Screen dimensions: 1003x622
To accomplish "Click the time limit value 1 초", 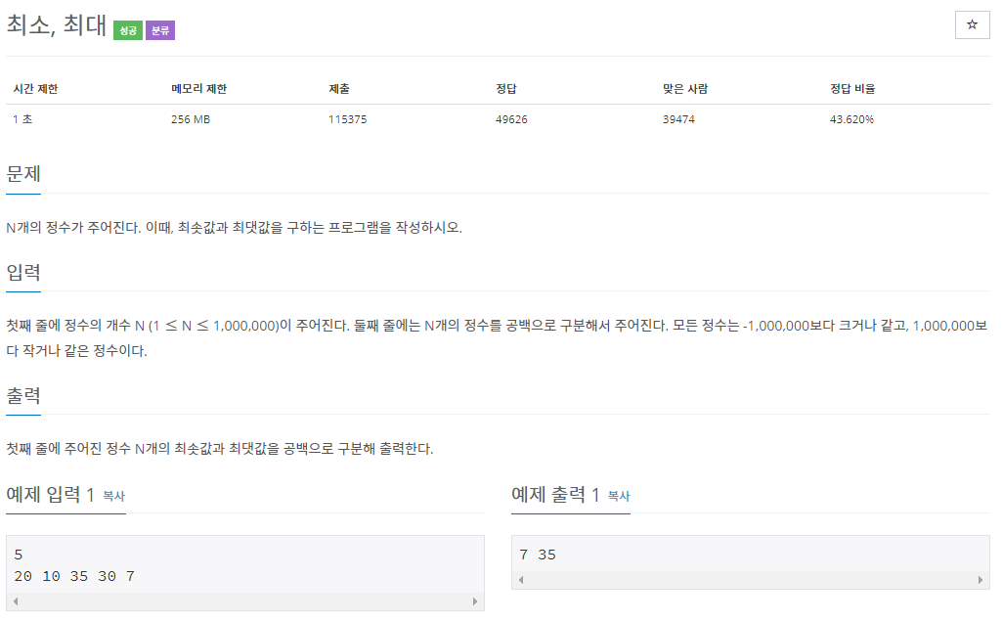I will click(x=22, y=119).
